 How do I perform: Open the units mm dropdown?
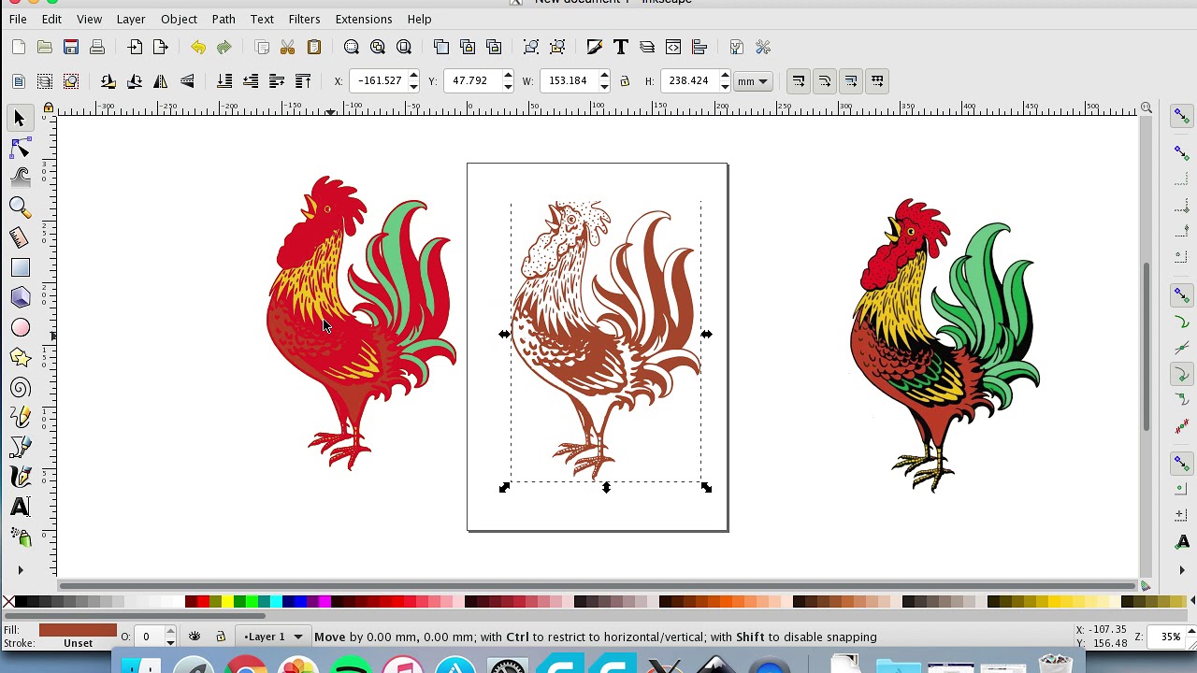point(753,81)
